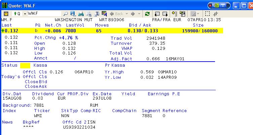Click the green arrow Q quote button
The width and height of the screenshot is (253, 135).
pyautogui.click(x=17, y=14)
